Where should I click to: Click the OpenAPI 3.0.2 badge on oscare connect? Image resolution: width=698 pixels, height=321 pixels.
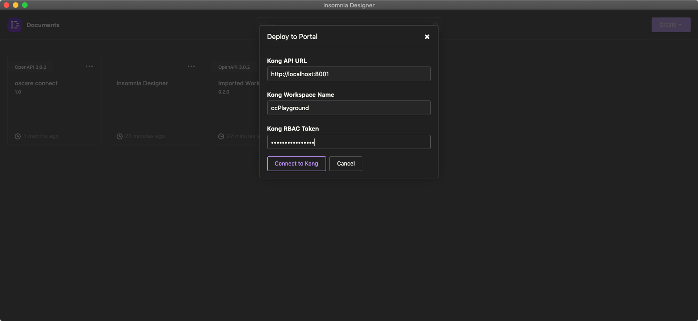[30, 67]
